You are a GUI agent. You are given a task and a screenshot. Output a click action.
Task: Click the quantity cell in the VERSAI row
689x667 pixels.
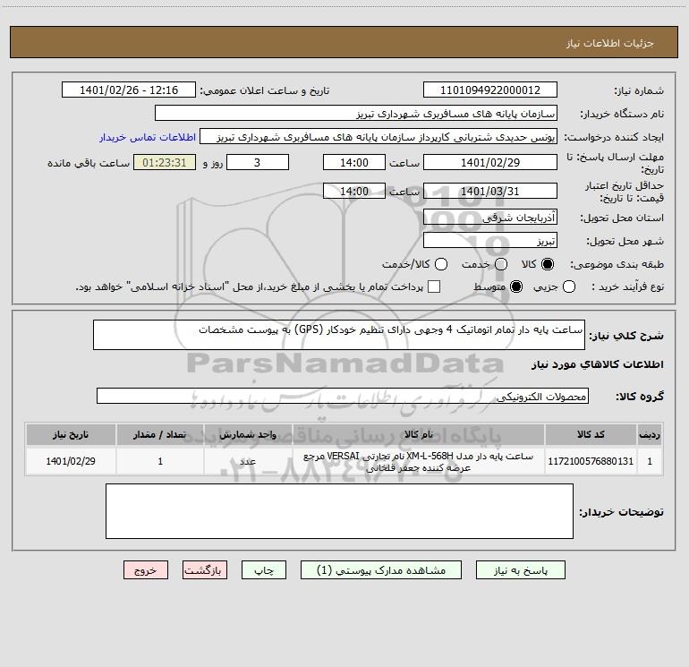(160, 461)
